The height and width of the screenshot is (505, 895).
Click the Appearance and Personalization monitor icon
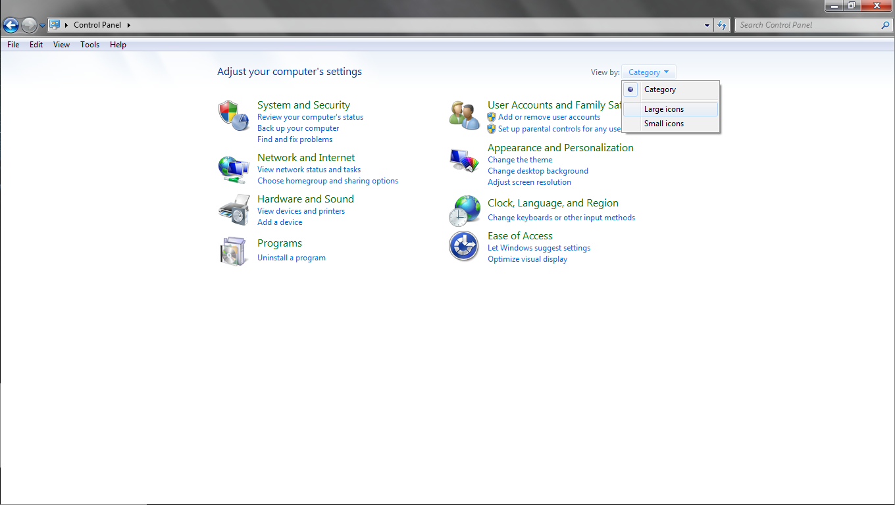[x=465, y=160]
